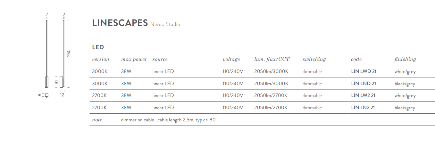Select product code LIN LWD 21

point(364,71)
